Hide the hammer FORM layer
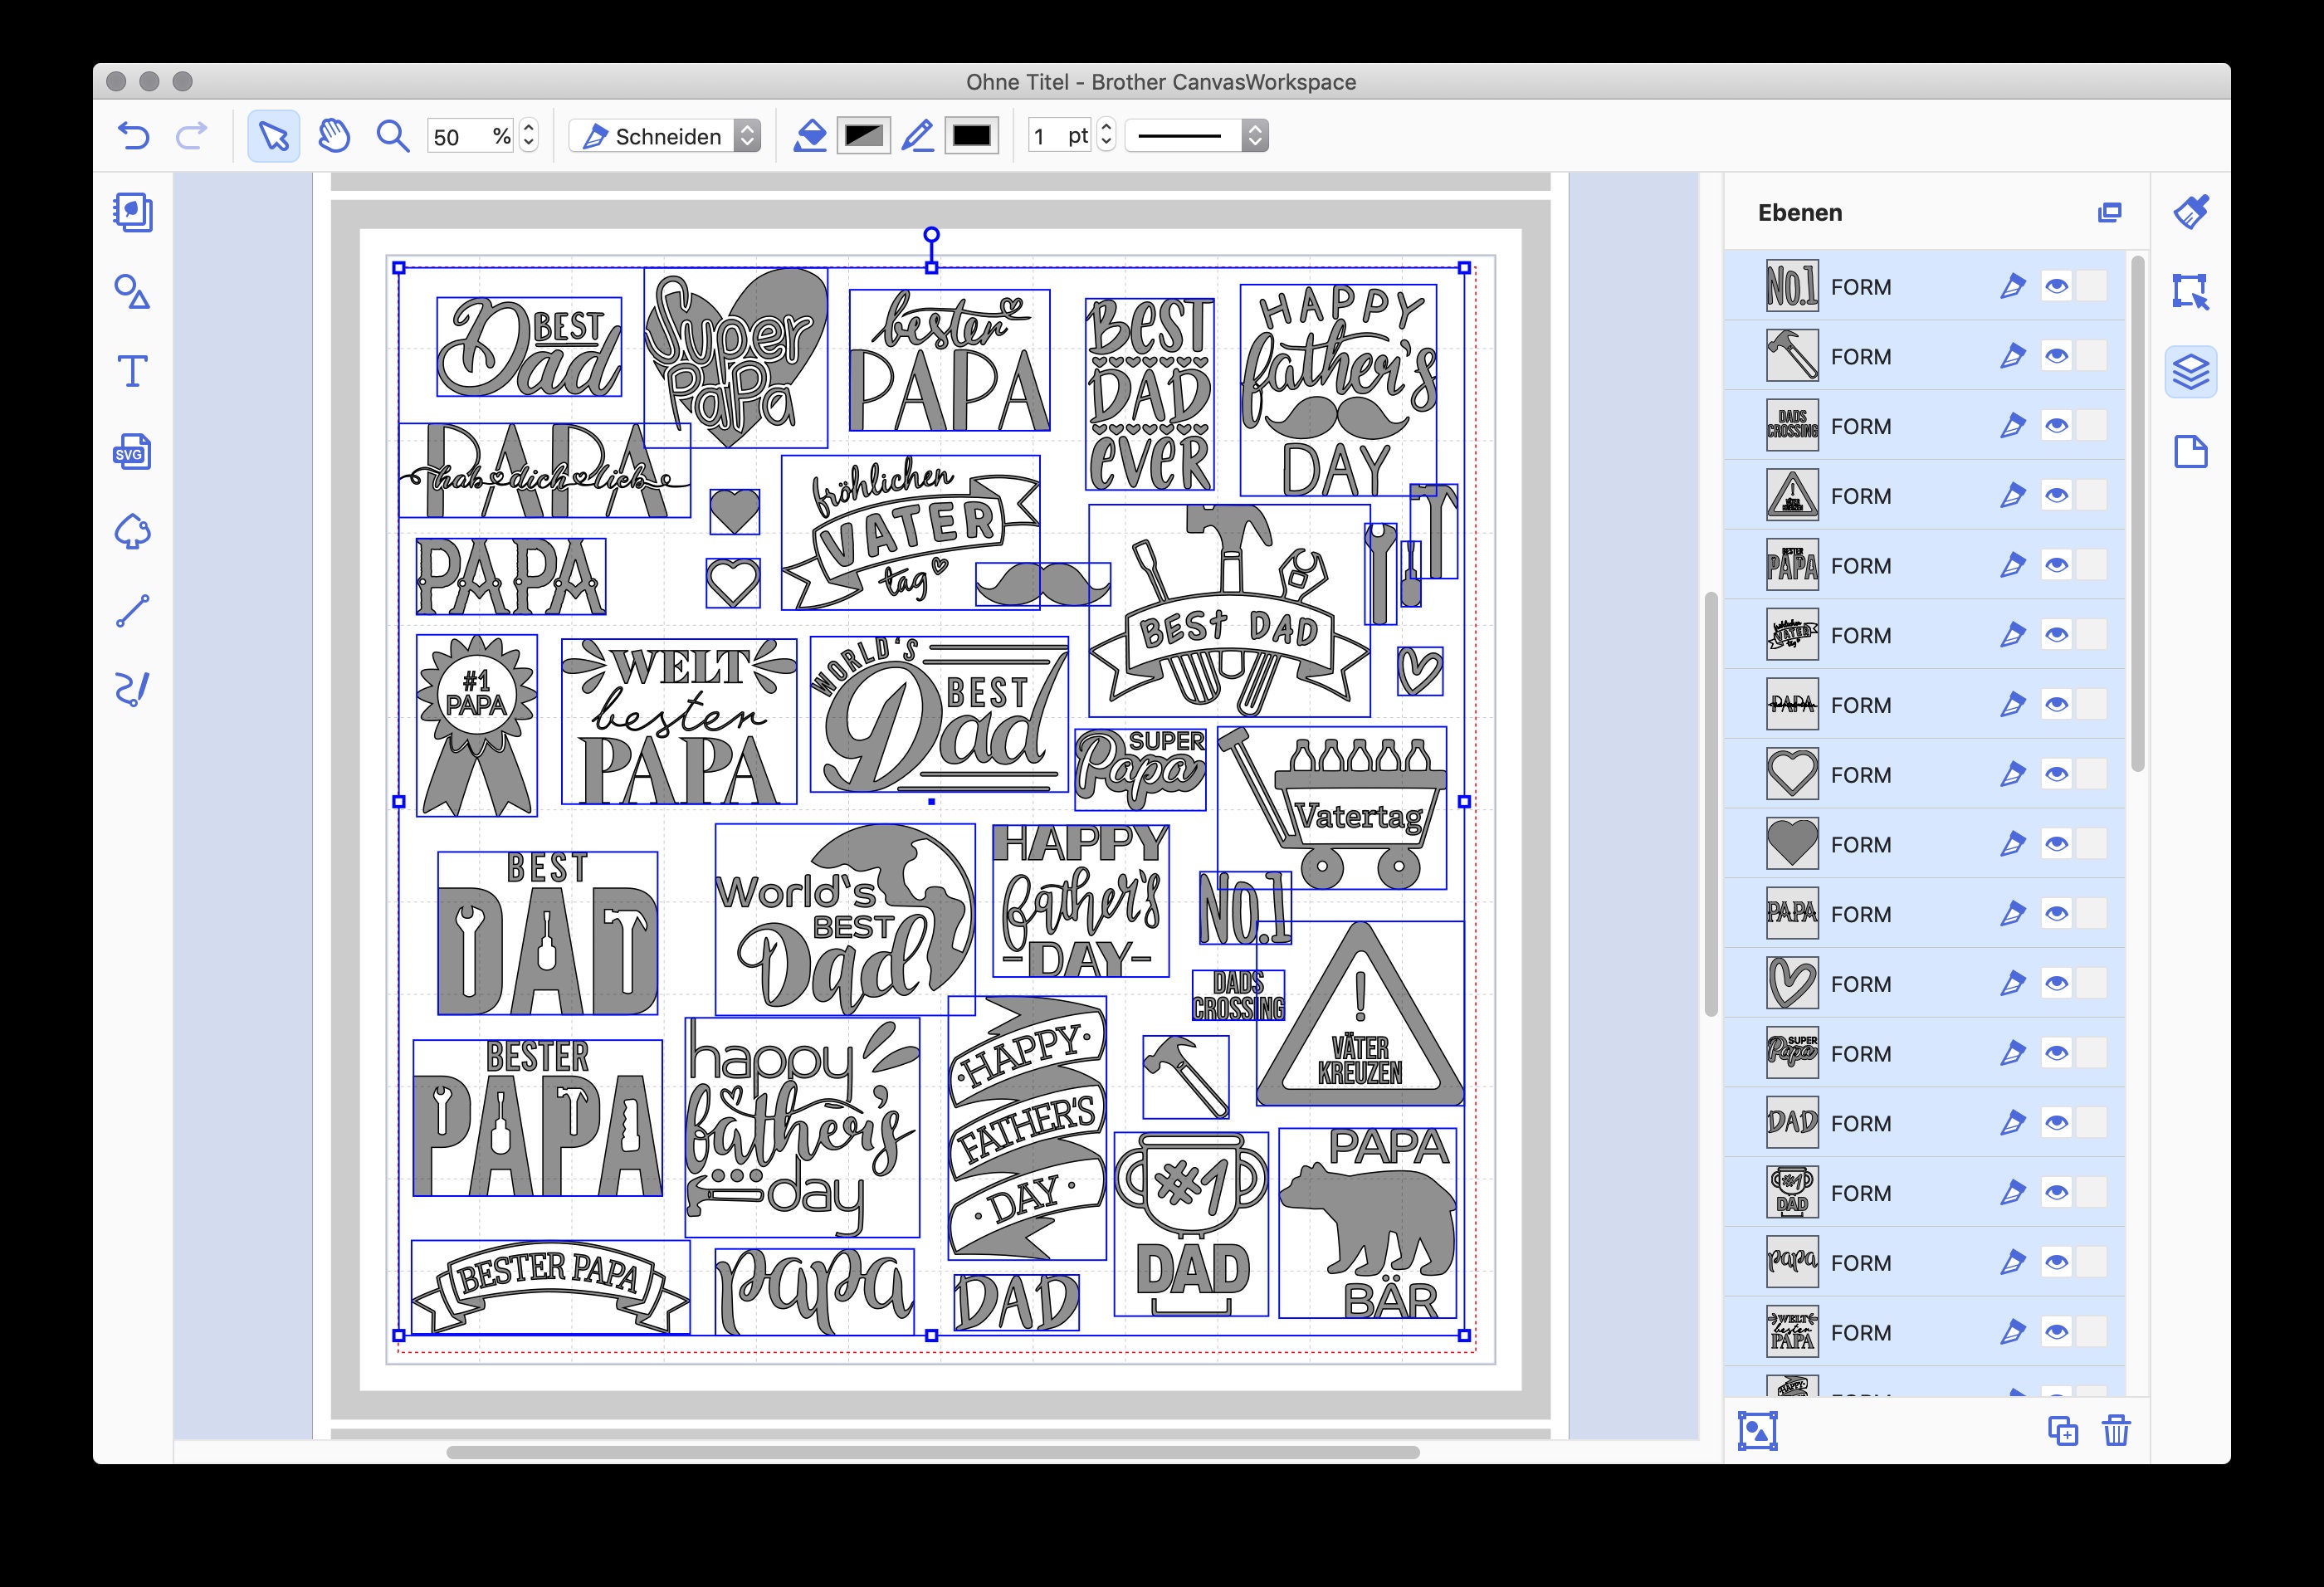This screenshot has height=1587, width=2324. 2056,356
